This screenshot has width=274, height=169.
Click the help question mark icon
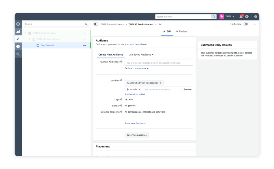256,17
